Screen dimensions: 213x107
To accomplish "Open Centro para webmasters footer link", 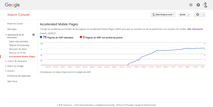I will tap(84, 105).
